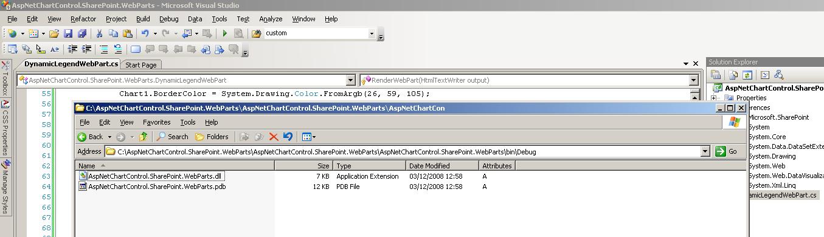Click Display Object Member List icon
Image resolution: width=824 pixels, height=237 pixels.
(12, 49)
